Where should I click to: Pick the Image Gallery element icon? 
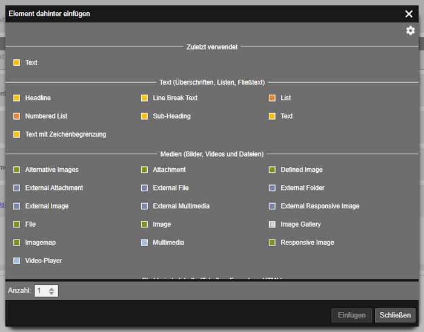point(272,224)
